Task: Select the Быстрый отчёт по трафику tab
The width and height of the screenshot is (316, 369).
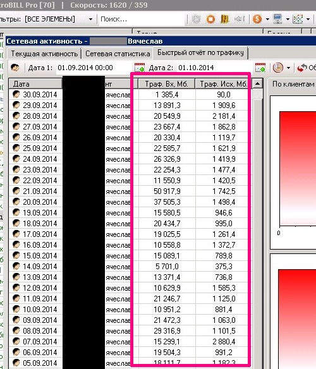Action: click(x=200, y=52)
